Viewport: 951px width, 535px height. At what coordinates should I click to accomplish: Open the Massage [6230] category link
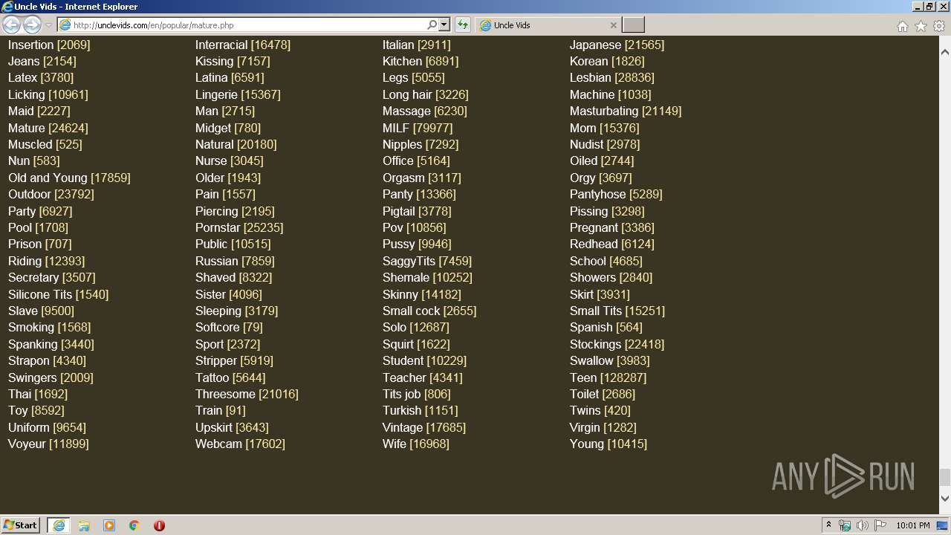click(425, 111)
